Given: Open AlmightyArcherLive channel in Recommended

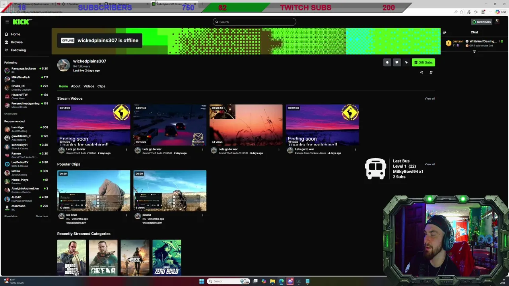Looking at the screenshot, I should [26, 190].
